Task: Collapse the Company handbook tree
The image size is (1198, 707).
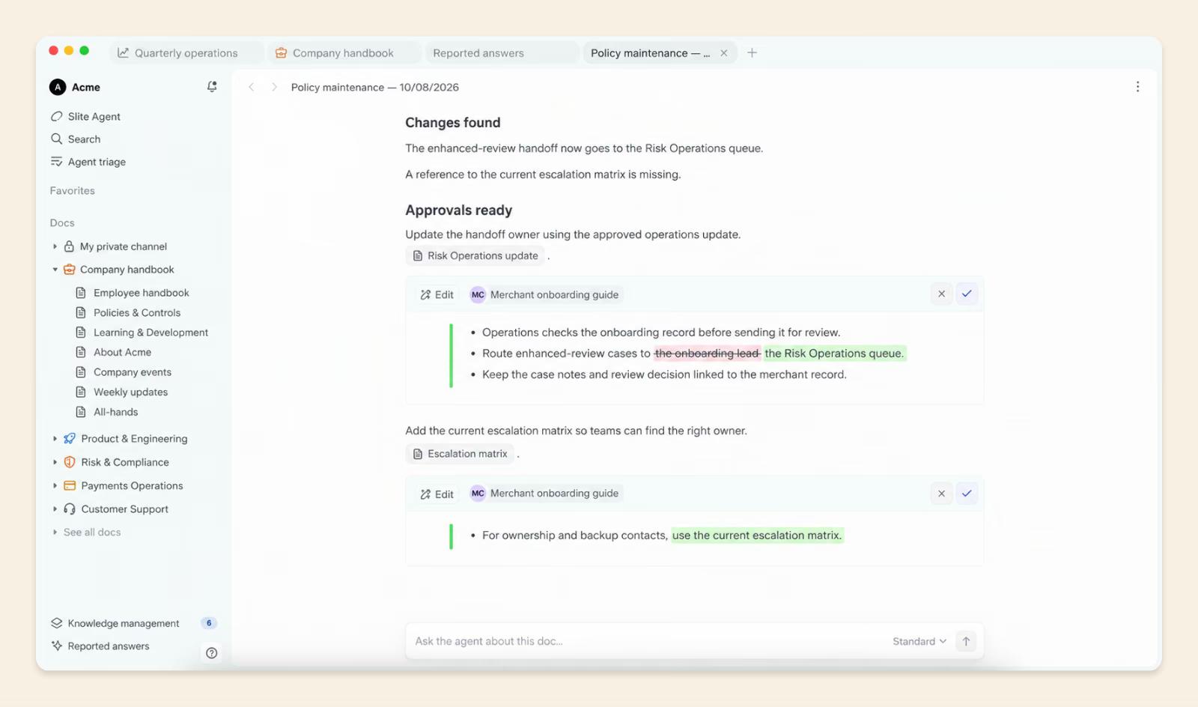Action: [x=55, y=270]
